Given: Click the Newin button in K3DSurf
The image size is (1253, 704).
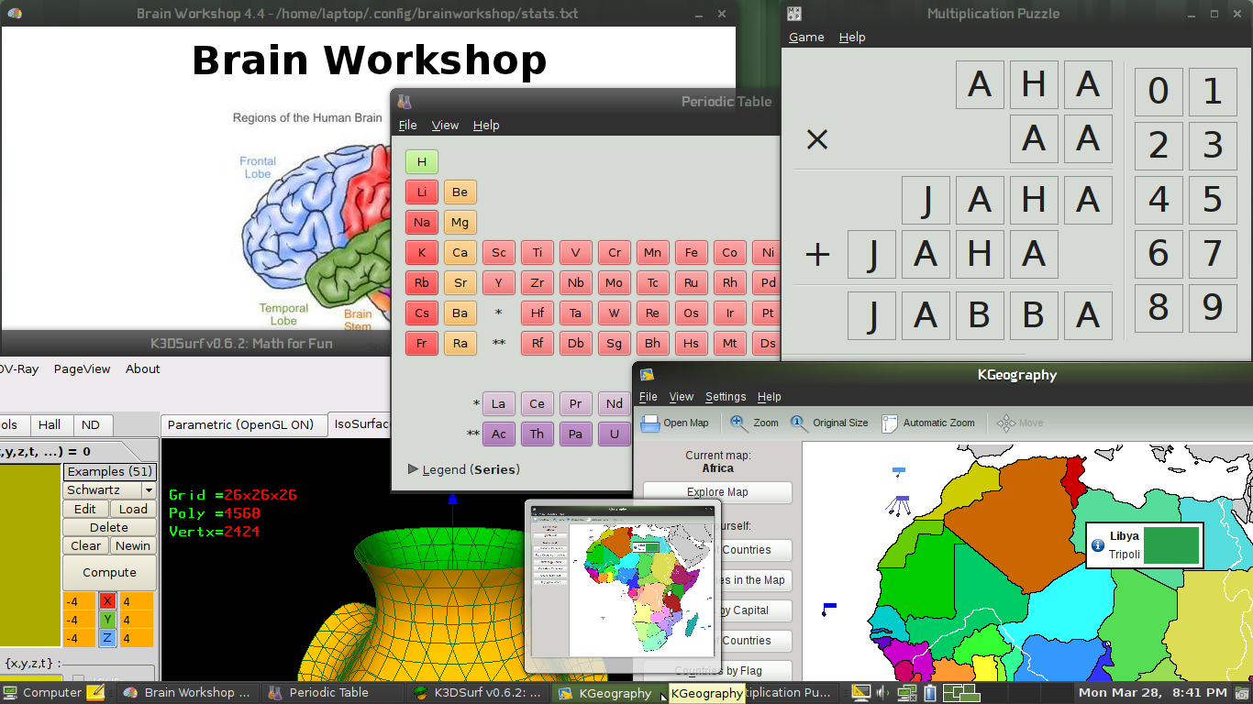Looking at the screenshot, I should point(133,545).
